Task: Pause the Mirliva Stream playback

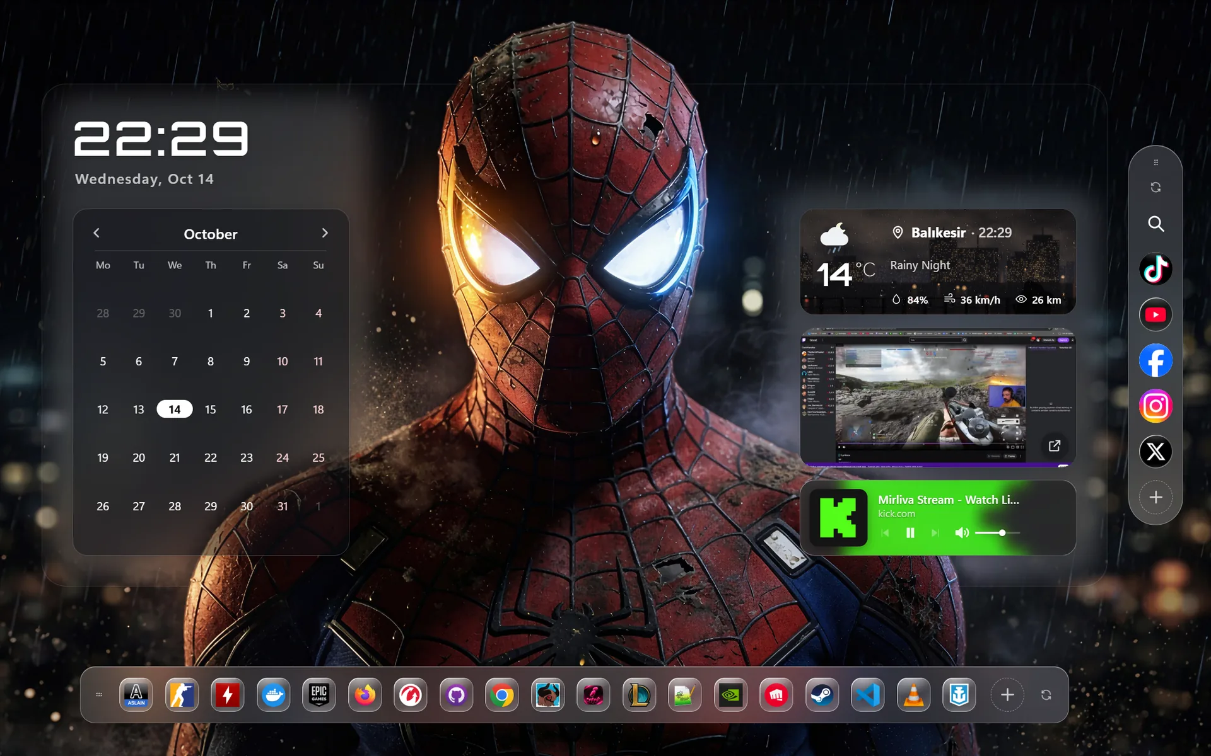Action: tap(910, 533)
